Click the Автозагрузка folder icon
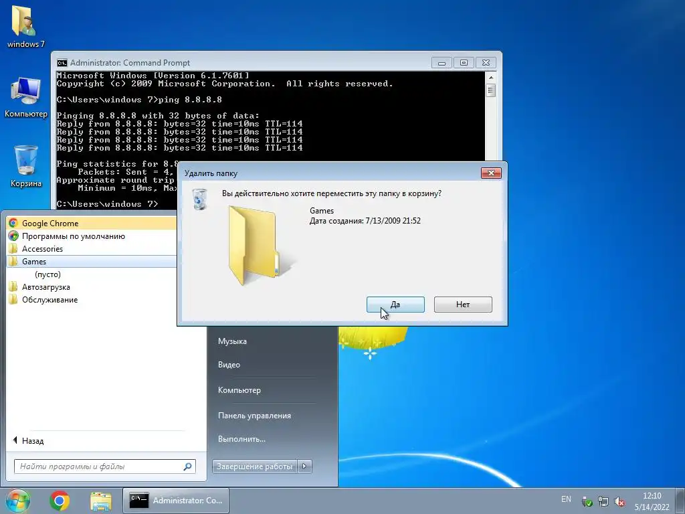This screenshot has width=685, height=514. tap(13, 287)
